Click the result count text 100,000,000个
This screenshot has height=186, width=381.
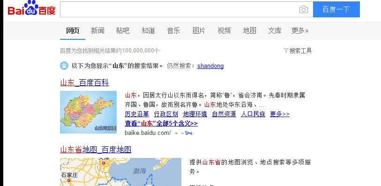pos(141,51)
